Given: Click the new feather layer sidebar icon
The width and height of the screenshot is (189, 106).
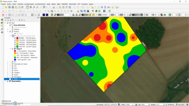Looking at the screenshot, I should [2, 29].
